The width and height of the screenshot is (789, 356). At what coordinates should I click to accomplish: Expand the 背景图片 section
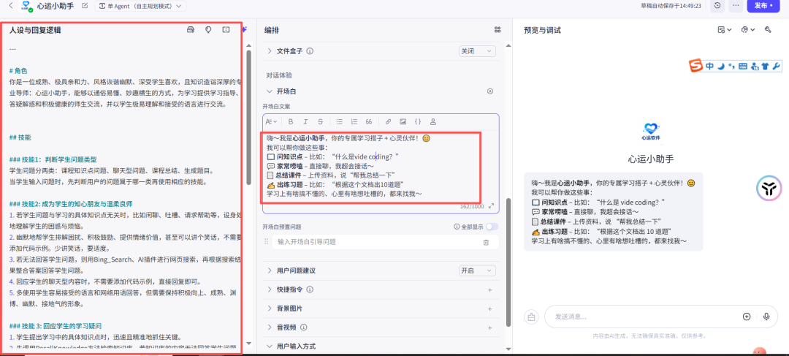[x=270, y=308]
